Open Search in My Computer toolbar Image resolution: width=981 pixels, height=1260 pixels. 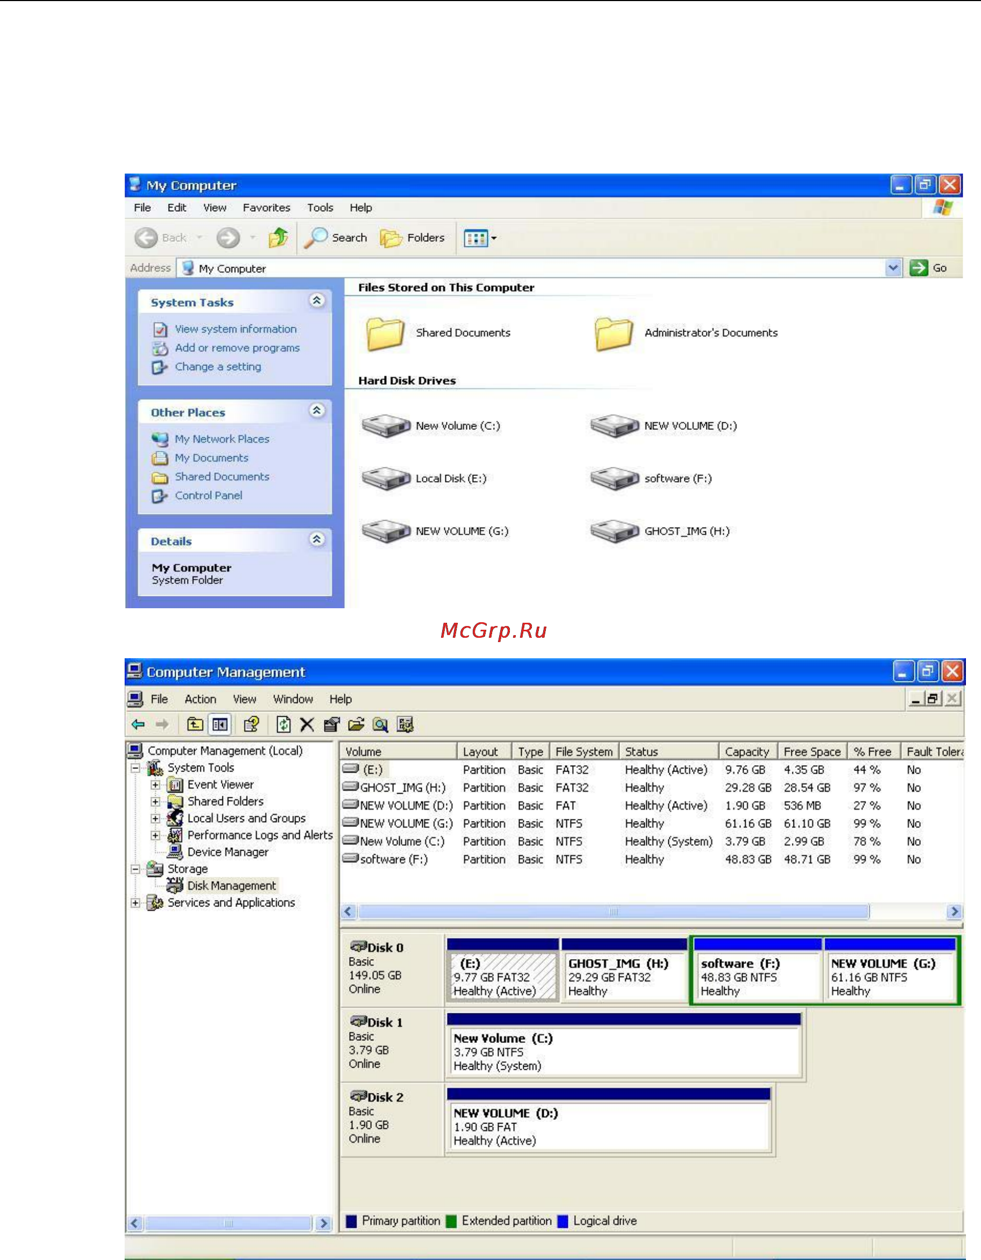pyautogui.click(x=335, y=237)
